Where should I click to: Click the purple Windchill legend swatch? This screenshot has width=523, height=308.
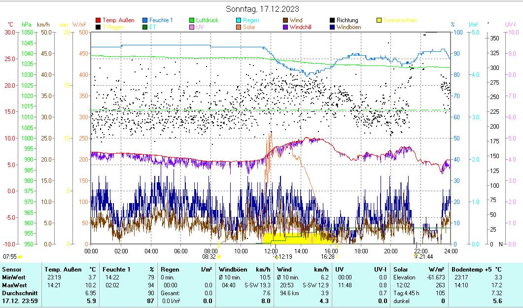tap(285, 27)
